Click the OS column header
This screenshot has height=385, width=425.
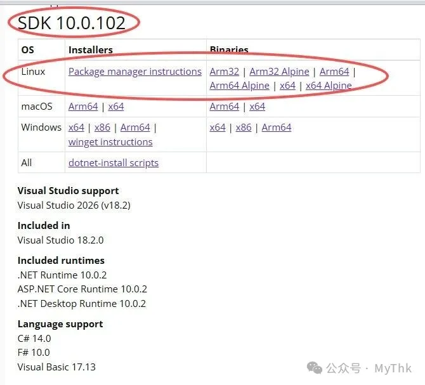coord(28,50)
